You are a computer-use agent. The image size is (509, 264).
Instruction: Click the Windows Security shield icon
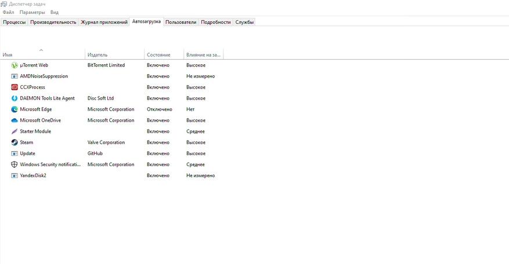[15, 164]
